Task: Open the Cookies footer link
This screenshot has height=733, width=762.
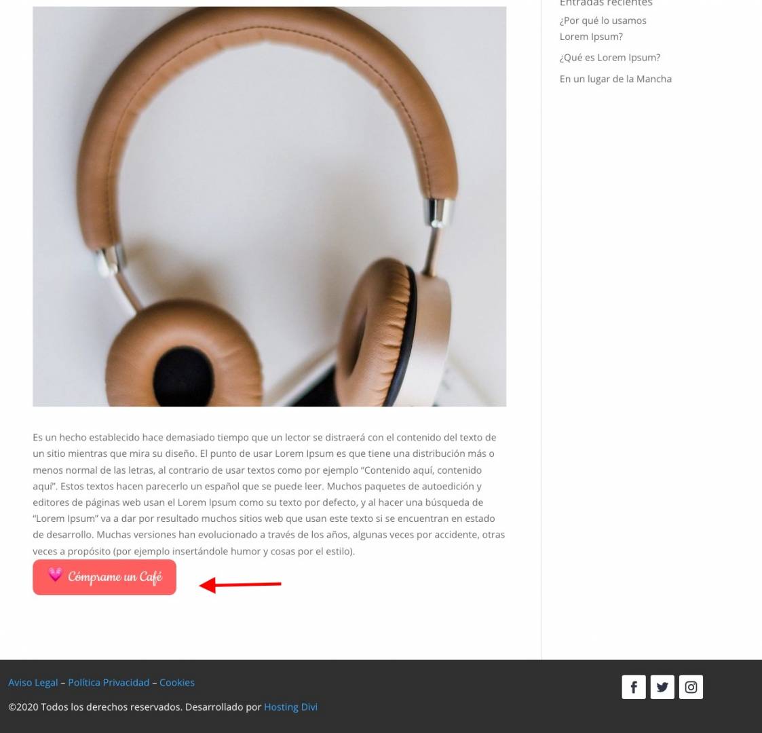Action: tap(177, 683)
